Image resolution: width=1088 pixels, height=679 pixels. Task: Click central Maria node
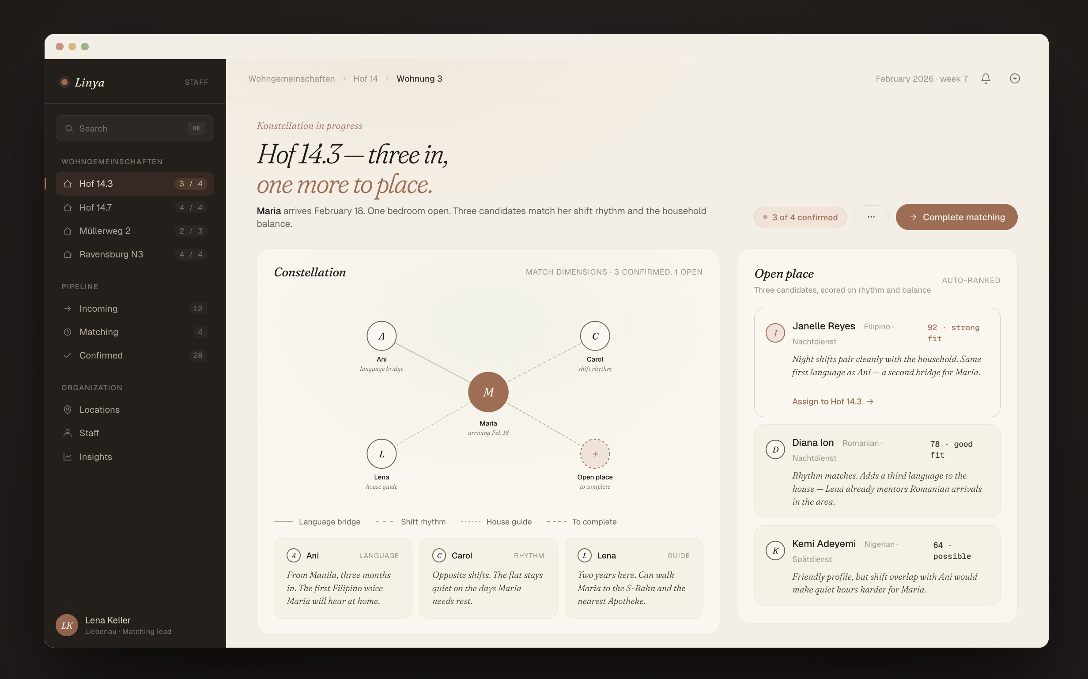[x=488, y=392]
